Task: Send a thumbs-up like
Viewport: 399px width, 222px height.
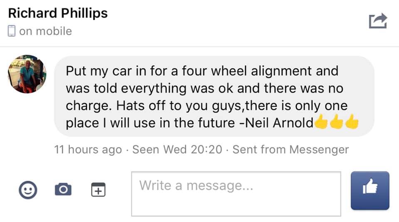Action: pos(370,190)
